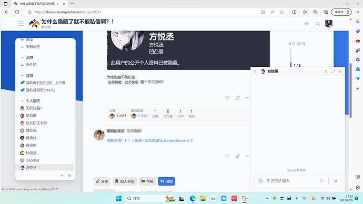This screenshot has width=363, height=204.
Task: Click the @吴易璐 mention
Action: [x=115, y=82]
